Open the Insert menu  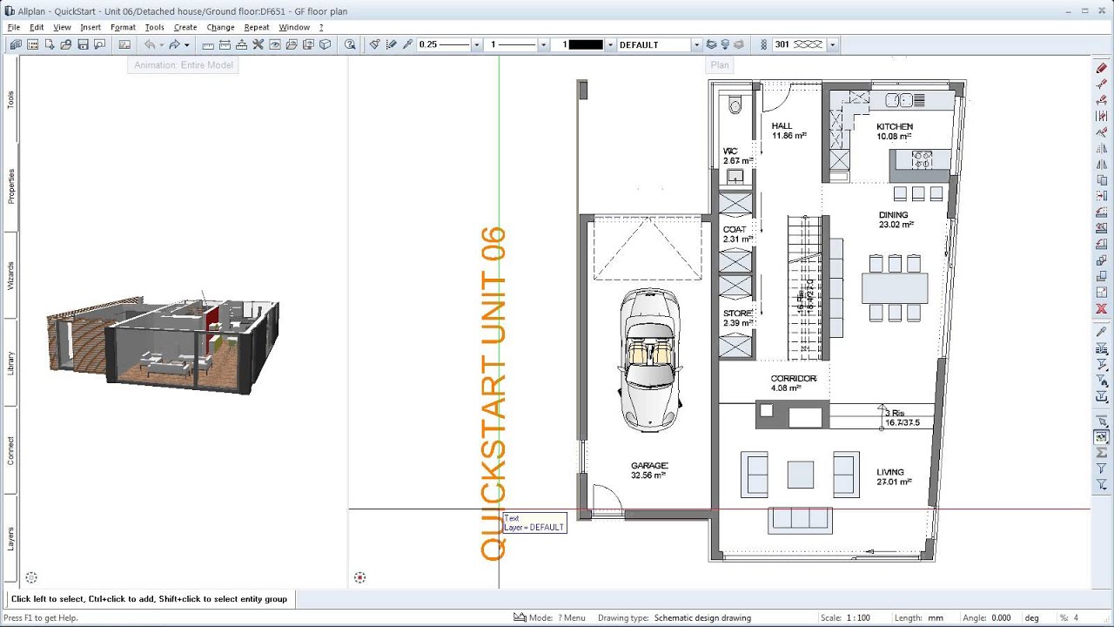tap(91, 27)
